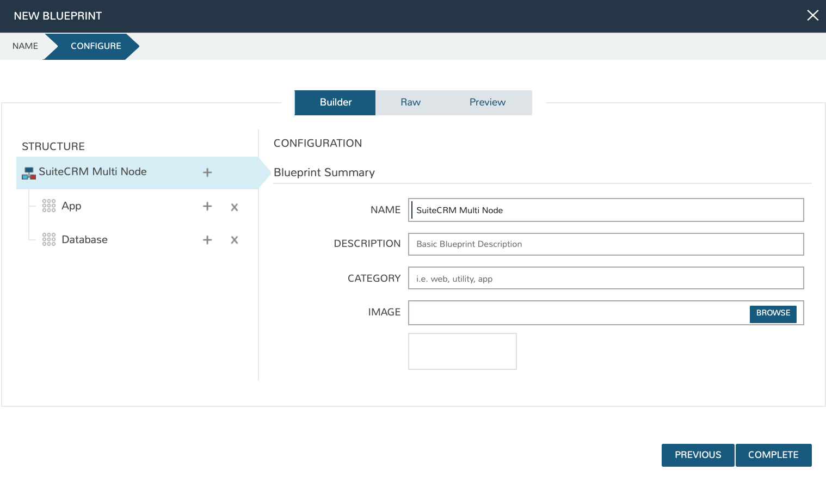Viewport: 826px width, 483px height.
Task: Focus the blueprint Name input field
Action: point(606,210)
